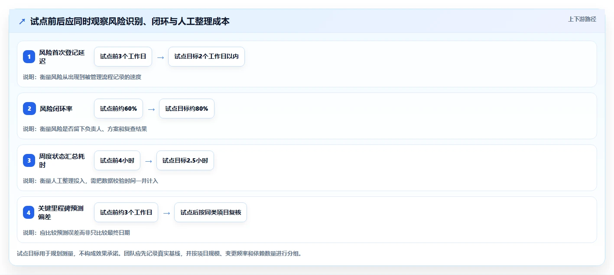Screen dimensions: 614x275
Task: Click the 试点前约3个工作日 chip
Action: tap(126, 212)
